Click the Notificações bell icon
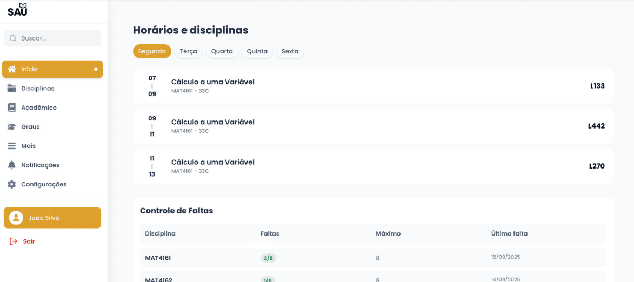The height and width of the screenshot is (282, 634). [x=12, y=165]
